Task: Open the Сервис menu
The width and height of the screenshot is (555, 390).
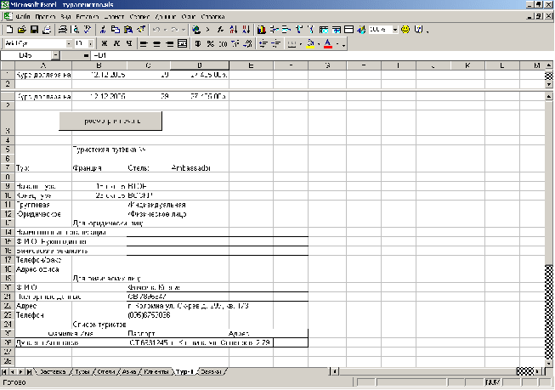Action: [x=139, y=17]
